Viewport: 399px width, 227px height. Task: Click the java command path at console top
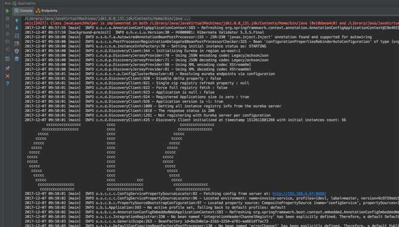pos(108,19)
